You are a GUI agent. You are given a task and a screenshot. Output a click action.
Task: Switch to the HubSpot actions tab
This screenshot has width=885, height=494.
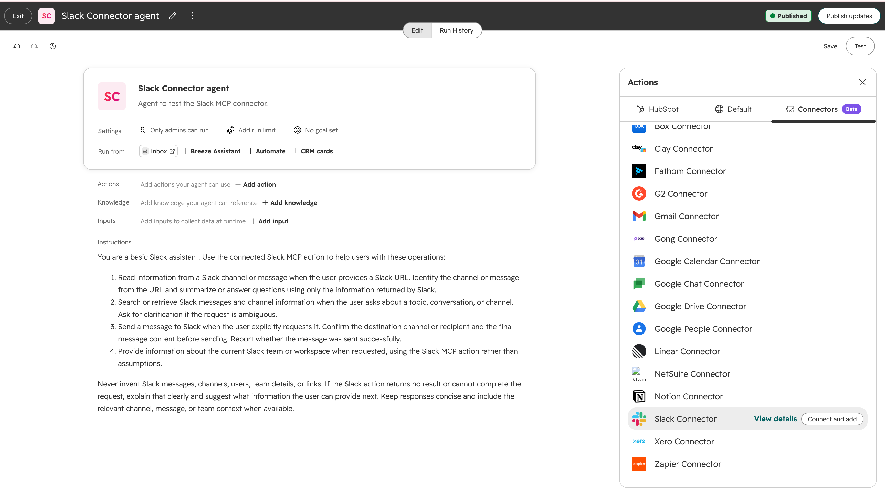tap(658, 109)
